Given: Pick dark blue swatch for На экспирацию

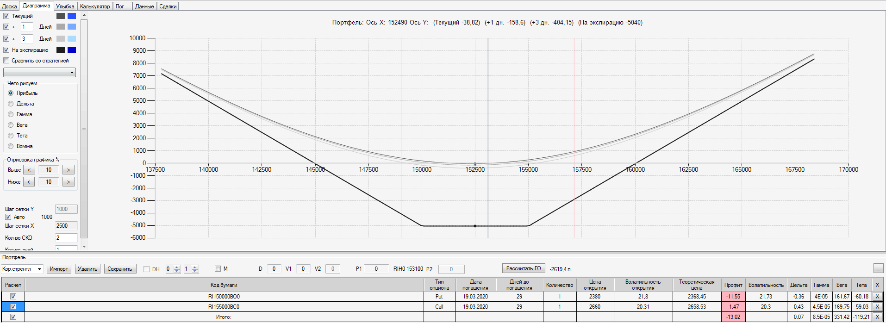Looking at the screenshot, I should tap(72, 50).
